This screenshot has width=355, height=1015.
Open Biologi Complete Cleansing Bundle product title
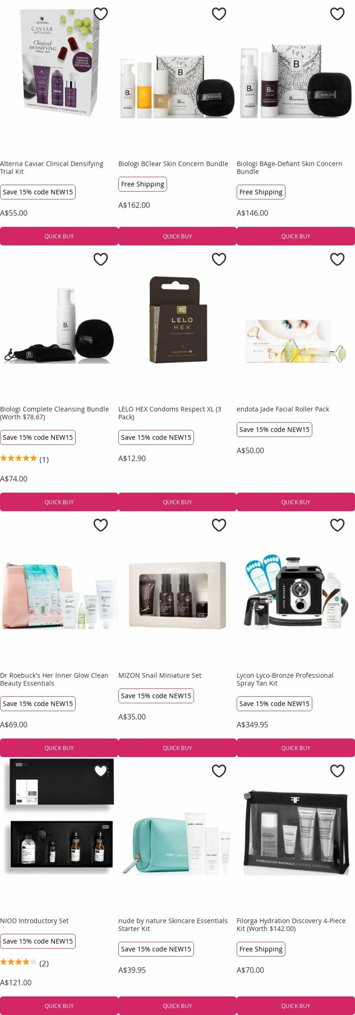(x=54, y=413)
